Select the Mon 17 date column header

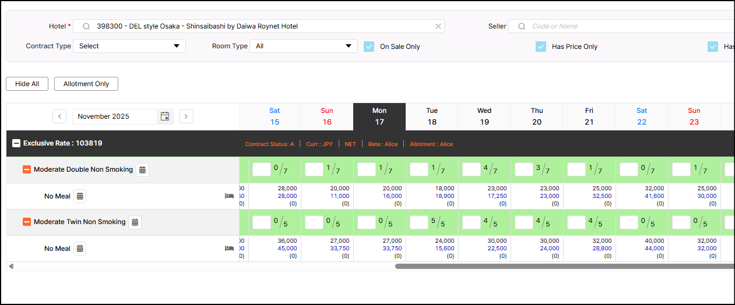click(379, 116)
